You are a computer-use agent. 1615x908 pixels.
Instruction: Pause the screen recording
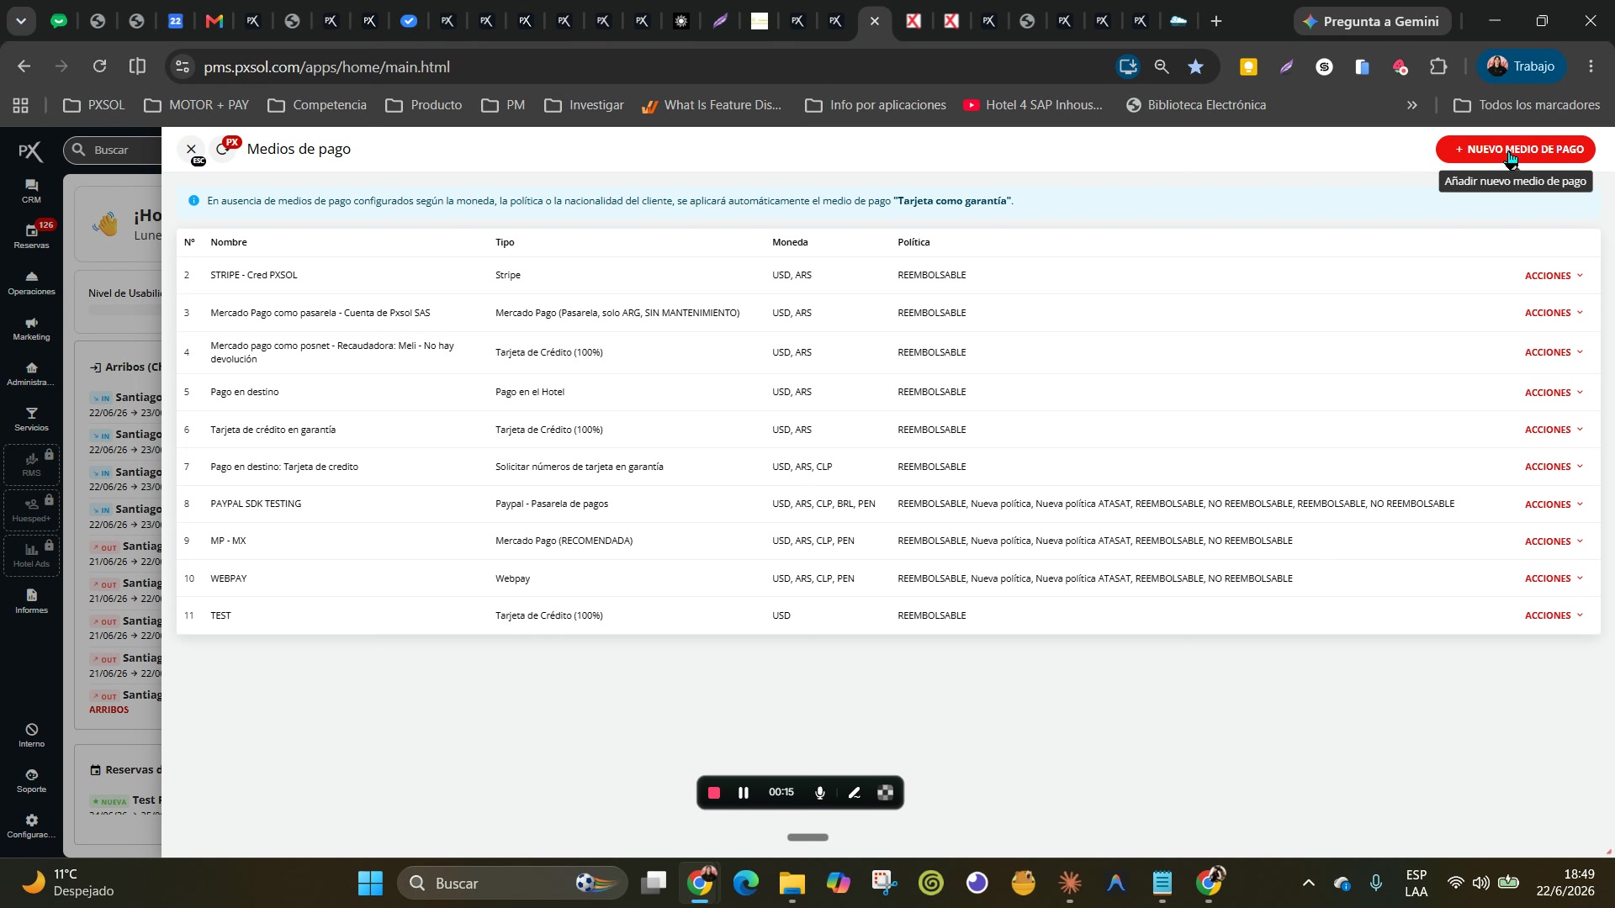click(744, 793)
